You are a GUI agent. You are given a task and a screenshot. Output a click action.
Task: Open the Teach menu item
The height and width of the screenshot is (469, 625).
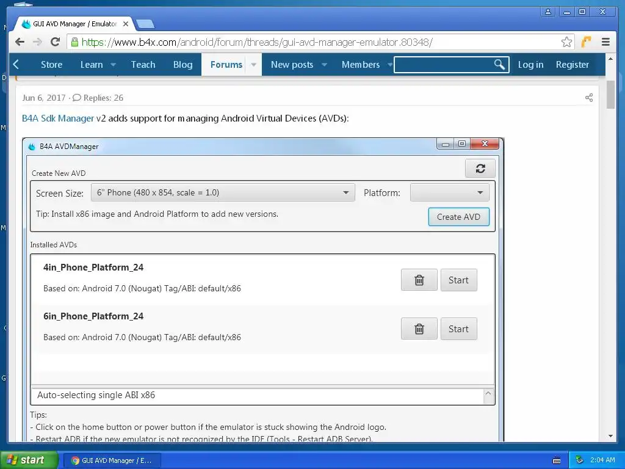pyautogui.click(x=143, y=65)
